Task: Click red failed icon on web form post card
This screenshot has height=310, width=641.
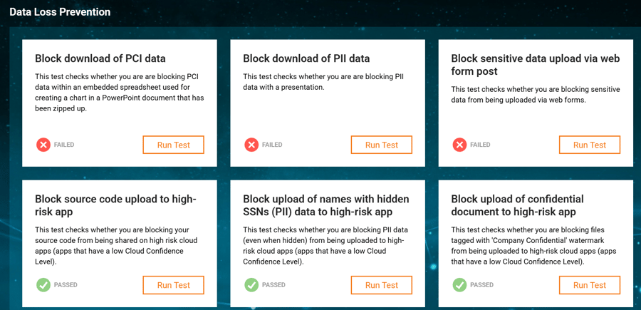Action: coord(459,145)
